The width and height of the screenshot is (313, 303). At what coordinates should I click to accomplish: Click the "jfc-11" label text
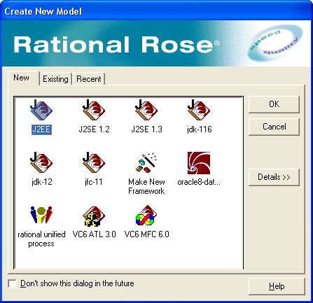94,182
